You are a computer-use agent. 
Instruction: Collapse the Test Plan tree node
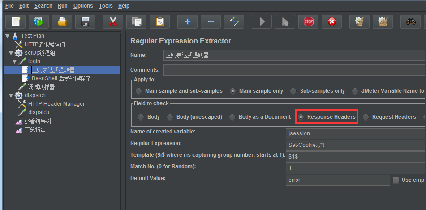7,36
